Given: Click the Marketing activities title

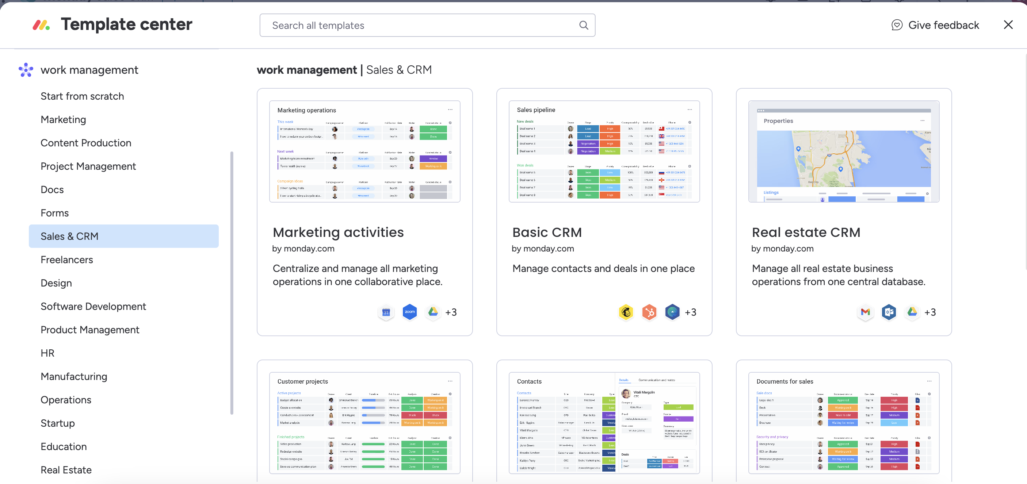Looking at the screenshot, I should point(338,232).
